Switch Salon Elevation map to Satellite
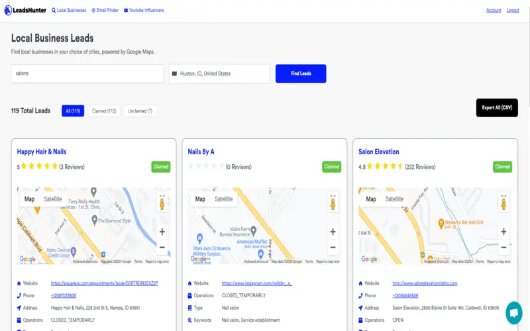Screen dimensions: 530x331 394,199
